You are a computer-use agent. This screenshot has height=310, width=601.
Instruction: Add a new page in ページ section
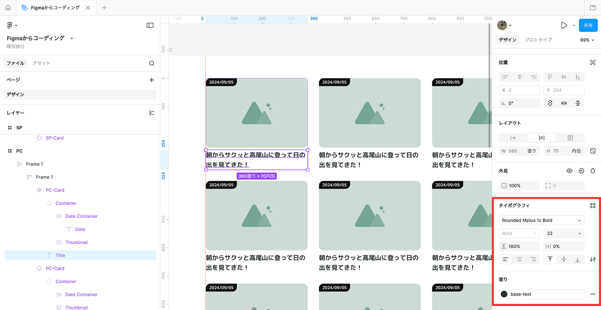152,80
